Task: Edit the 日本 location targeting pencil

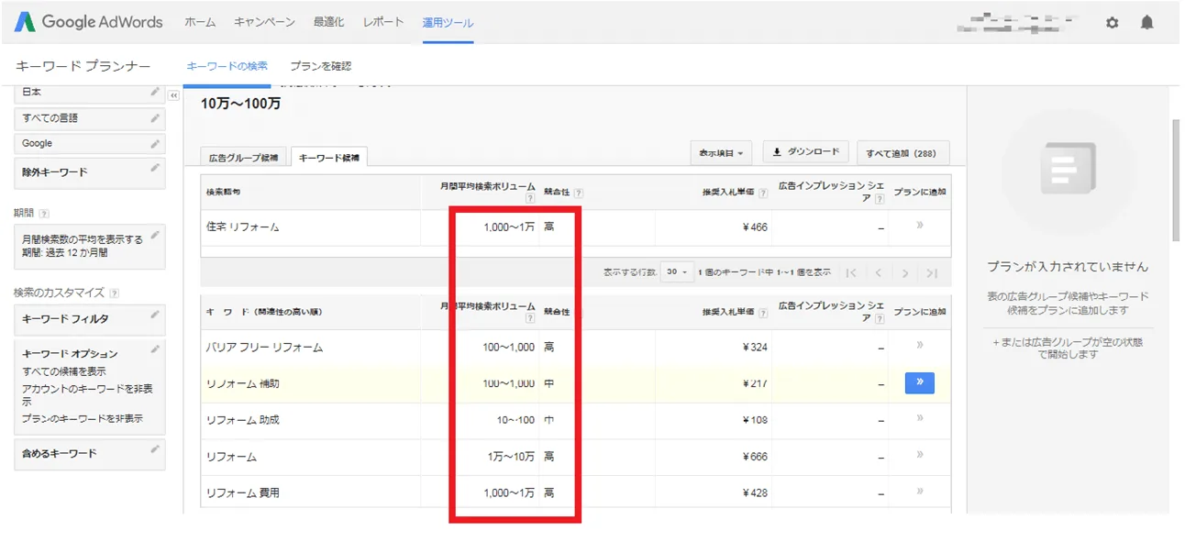Action: [155, 92]
